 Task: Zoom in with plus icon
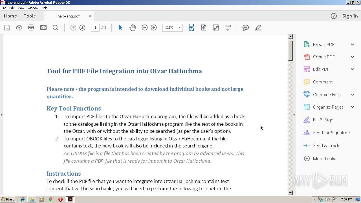point(154,28)
